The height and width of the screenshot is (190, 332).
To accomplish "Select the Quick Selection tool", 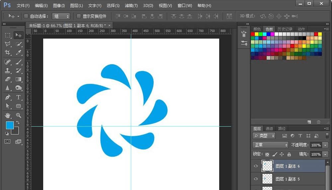I will [18, 44].
